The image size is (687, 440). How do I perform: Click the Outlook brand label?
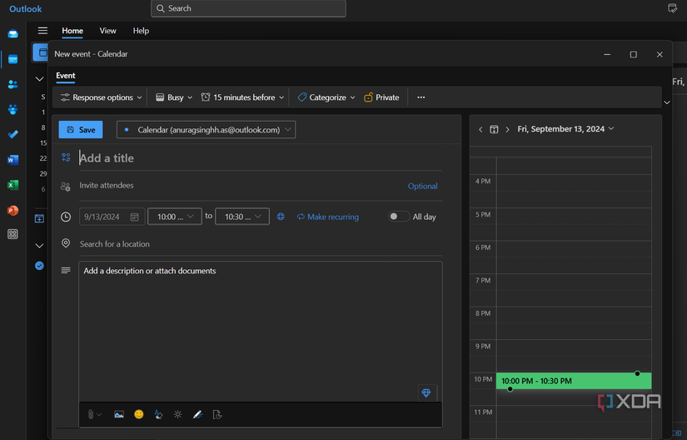(26, 9)
